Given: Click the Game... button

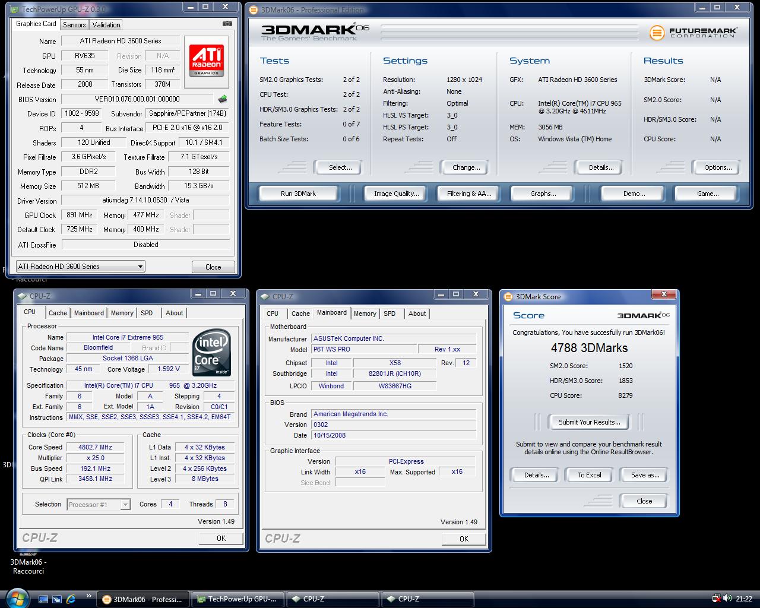Looking at the screenshot, I should (707, 194).
